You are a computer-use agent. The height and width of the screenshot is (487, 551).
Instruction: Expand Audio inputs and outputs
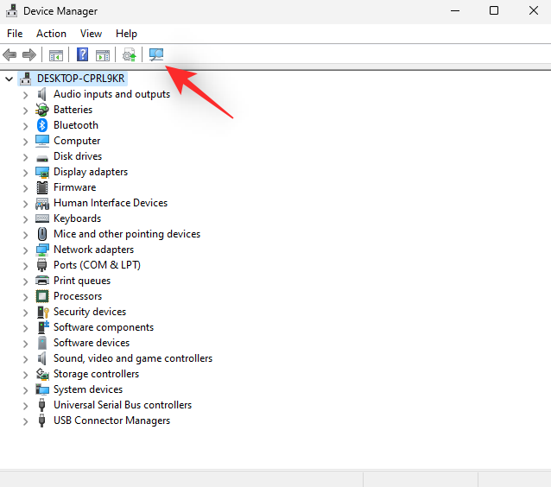(x=26, y=94)
